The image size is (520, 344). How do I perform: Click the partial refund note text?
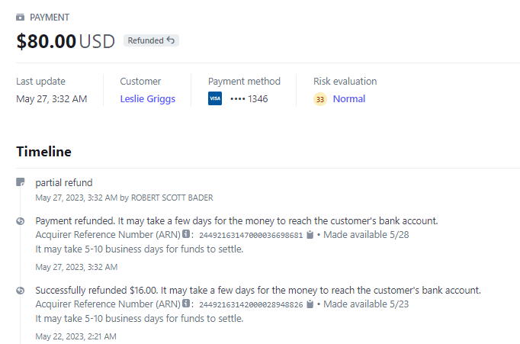pos(64,183)
